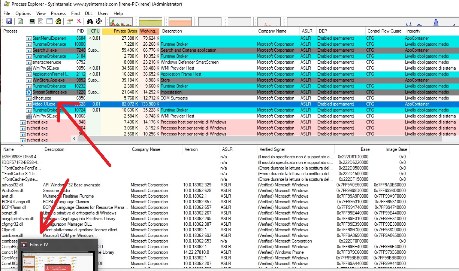Open the DLL menu
Image resolution: width=459 pixels, height=271 pixels.
point(89,13)
